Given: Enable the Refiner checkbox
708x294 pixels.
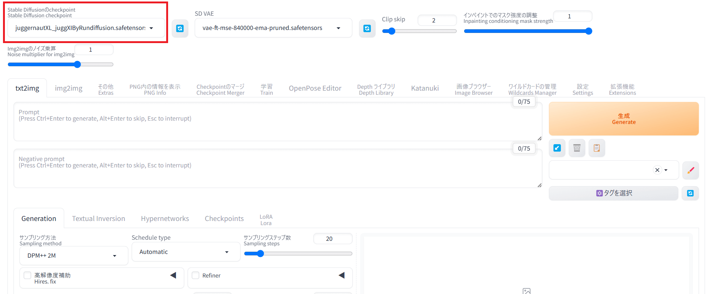Looking at the screenshot, I should 195,275.
